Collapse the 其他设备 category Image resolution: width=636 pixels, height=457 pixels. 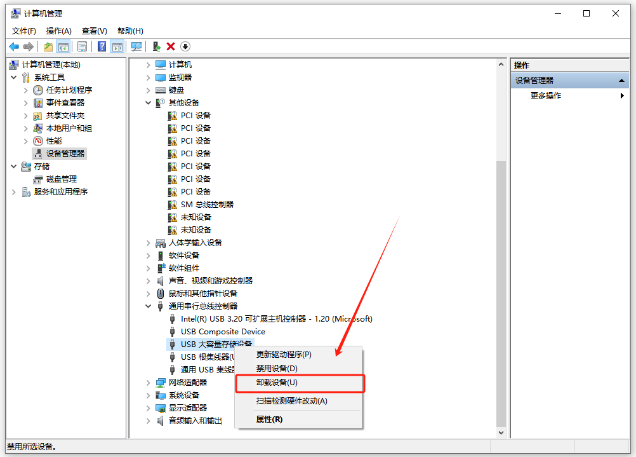coord(149,103)
